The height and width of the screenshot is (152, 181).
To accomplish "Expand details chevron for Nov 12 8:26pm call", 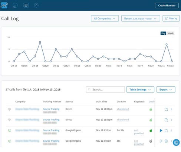I will [171, 131].
